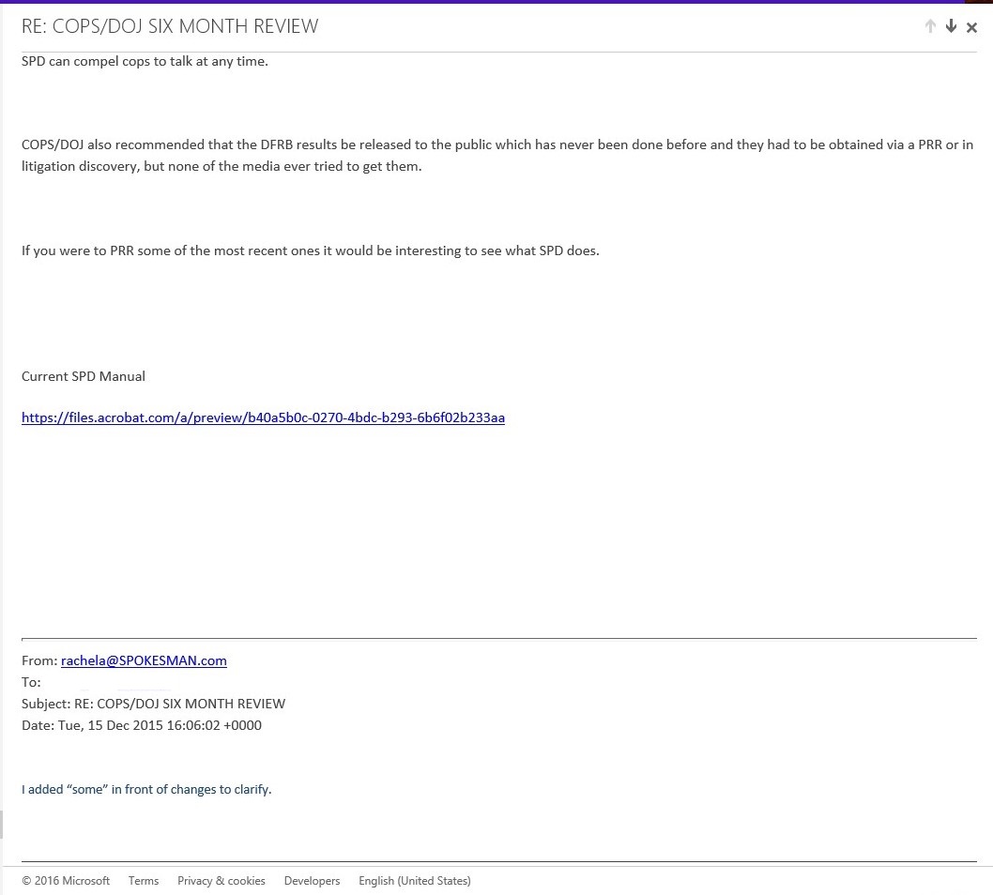The height and width of the screenshot is (895, 993).
Task: Click the "SPD can compel cops" sentence
Action: tap(145, 61)
